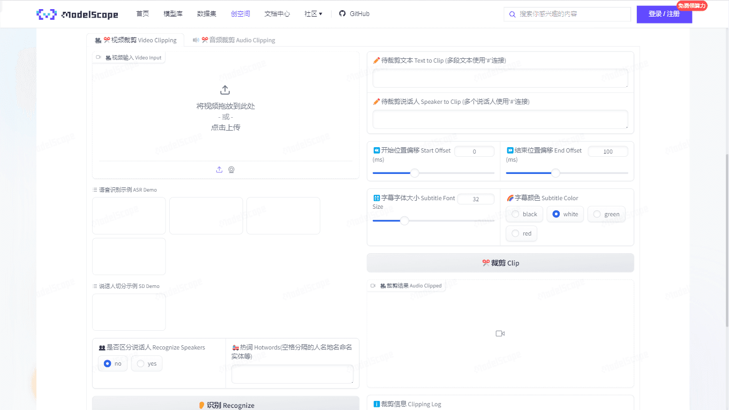Click the Speaker to Clip input box
This screenshot has height=410, width=729.
(x=500, y=119)
